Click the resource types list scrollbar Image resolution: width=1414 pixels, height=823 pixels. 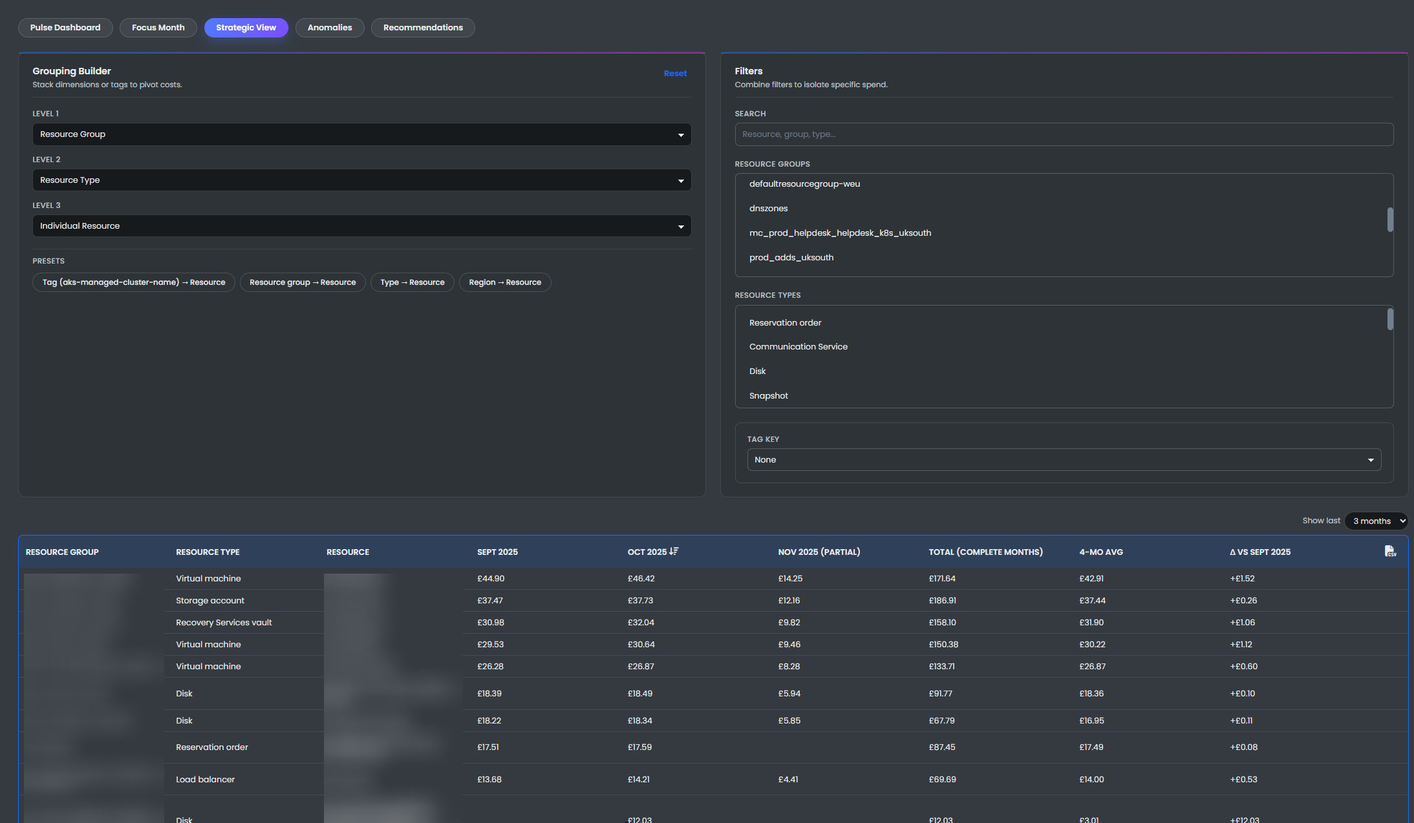(x=1390, y=319)
